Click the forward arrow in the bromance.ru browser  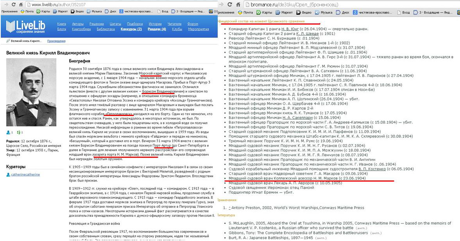tap(221, 4)
